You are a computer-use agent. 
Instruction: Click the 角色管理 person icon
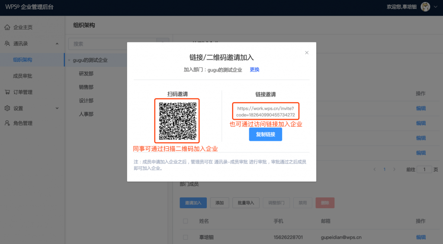[x=7, y=124]
